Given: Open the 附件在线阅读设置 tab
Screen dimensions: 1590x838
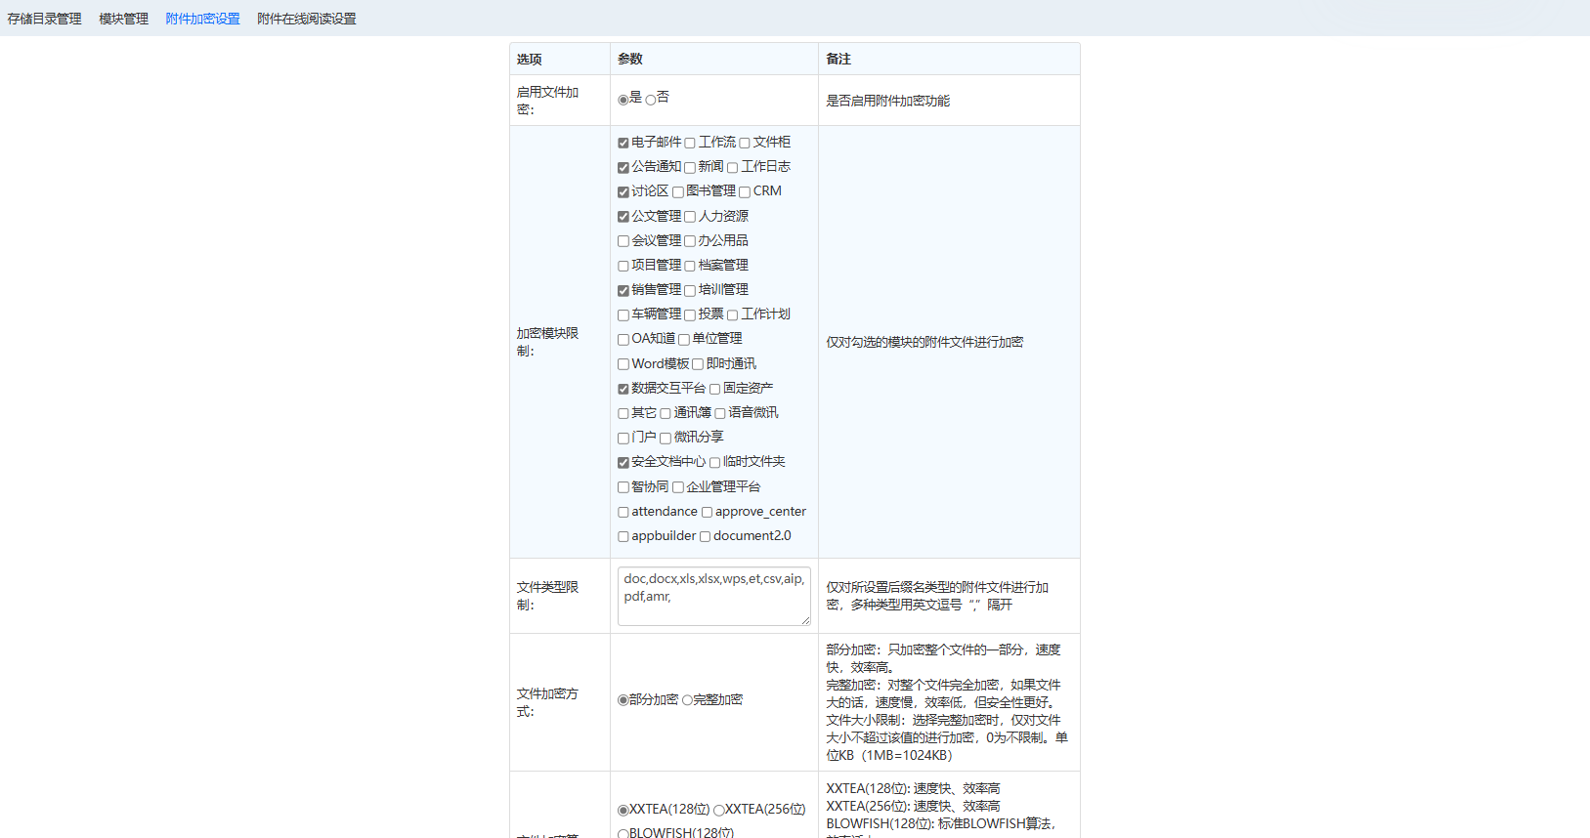Looking at the screenshot, I should tap(306, 19).
